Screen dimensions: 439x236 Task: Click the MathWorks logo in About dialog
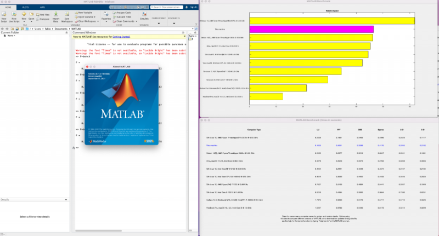click(x=97, y=141)
